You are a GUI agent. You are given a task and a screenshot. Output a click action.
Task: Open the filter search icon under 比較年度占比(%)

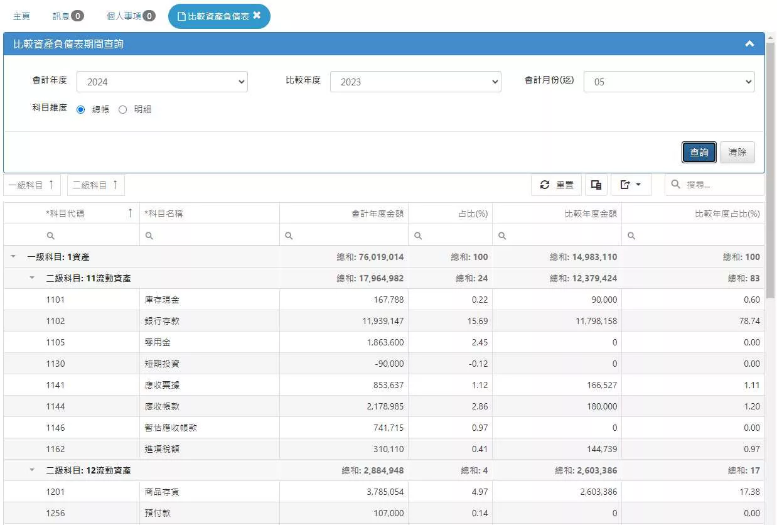[631, 235]
